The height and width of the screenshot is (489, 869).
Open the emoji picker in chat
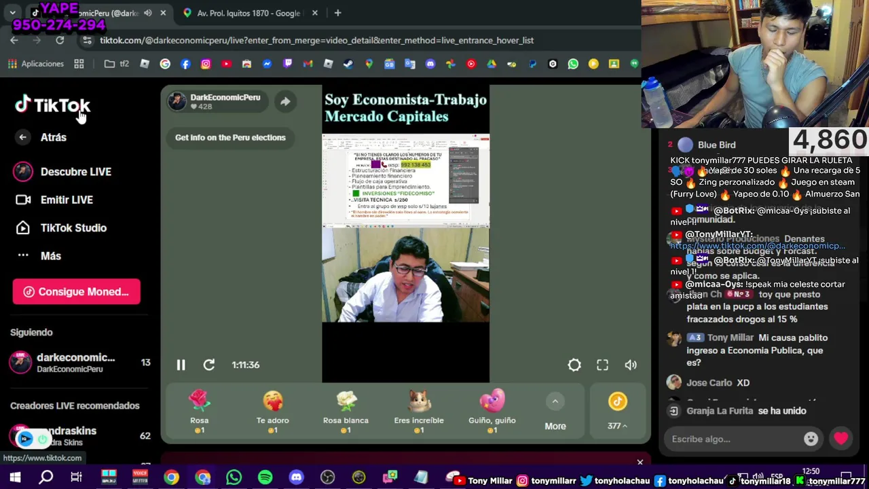point(811,439)
